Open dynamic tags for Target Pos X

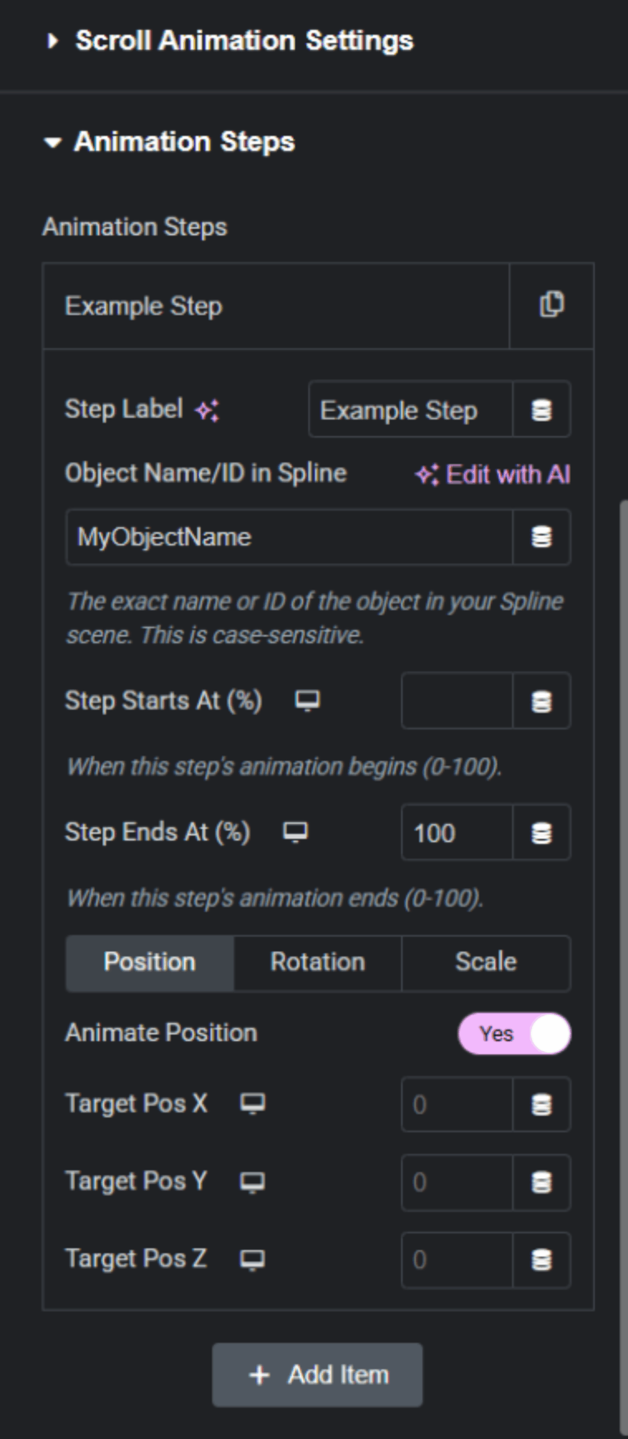tap(541, 1105)
